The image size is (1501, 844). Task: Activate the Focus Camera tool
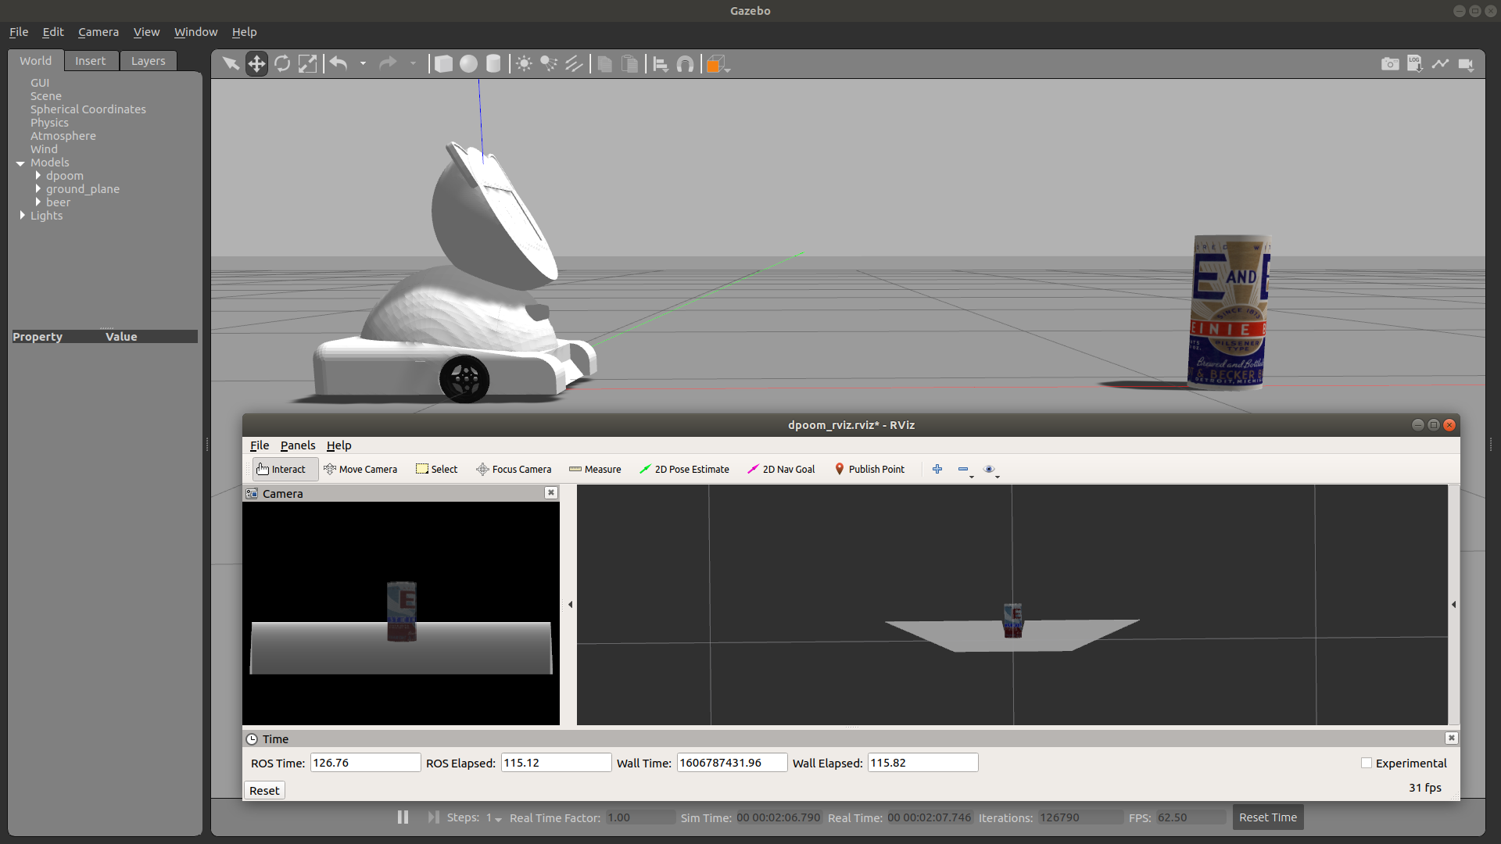(x=514, y=469)
